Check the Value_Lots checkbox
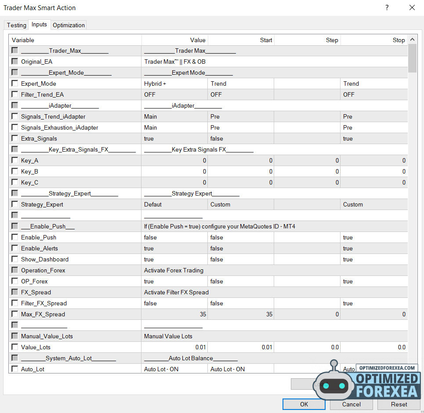Image resolution: width=424 pixels, height=413 pixels. (x=14, y=347)
